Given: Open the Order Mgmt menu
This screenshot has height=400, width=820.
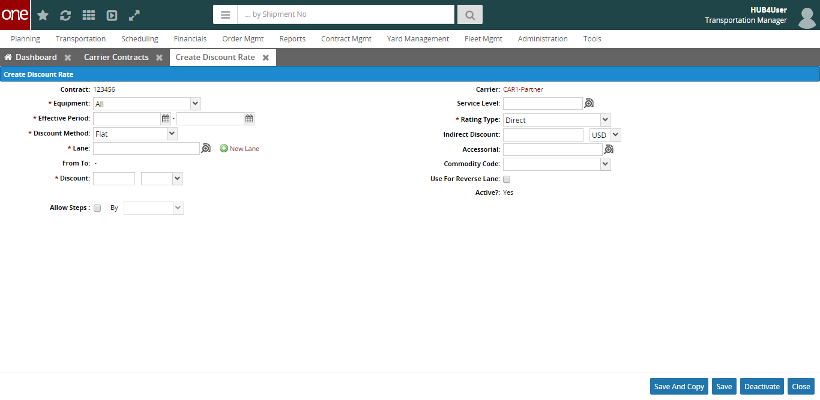Looking at the screenshot, I should tap(243, 39).
